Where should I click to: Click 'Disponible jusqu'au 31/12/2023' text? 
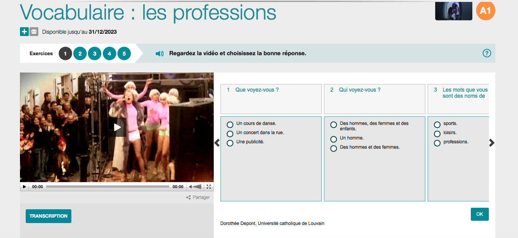click(x=79, y=32)
